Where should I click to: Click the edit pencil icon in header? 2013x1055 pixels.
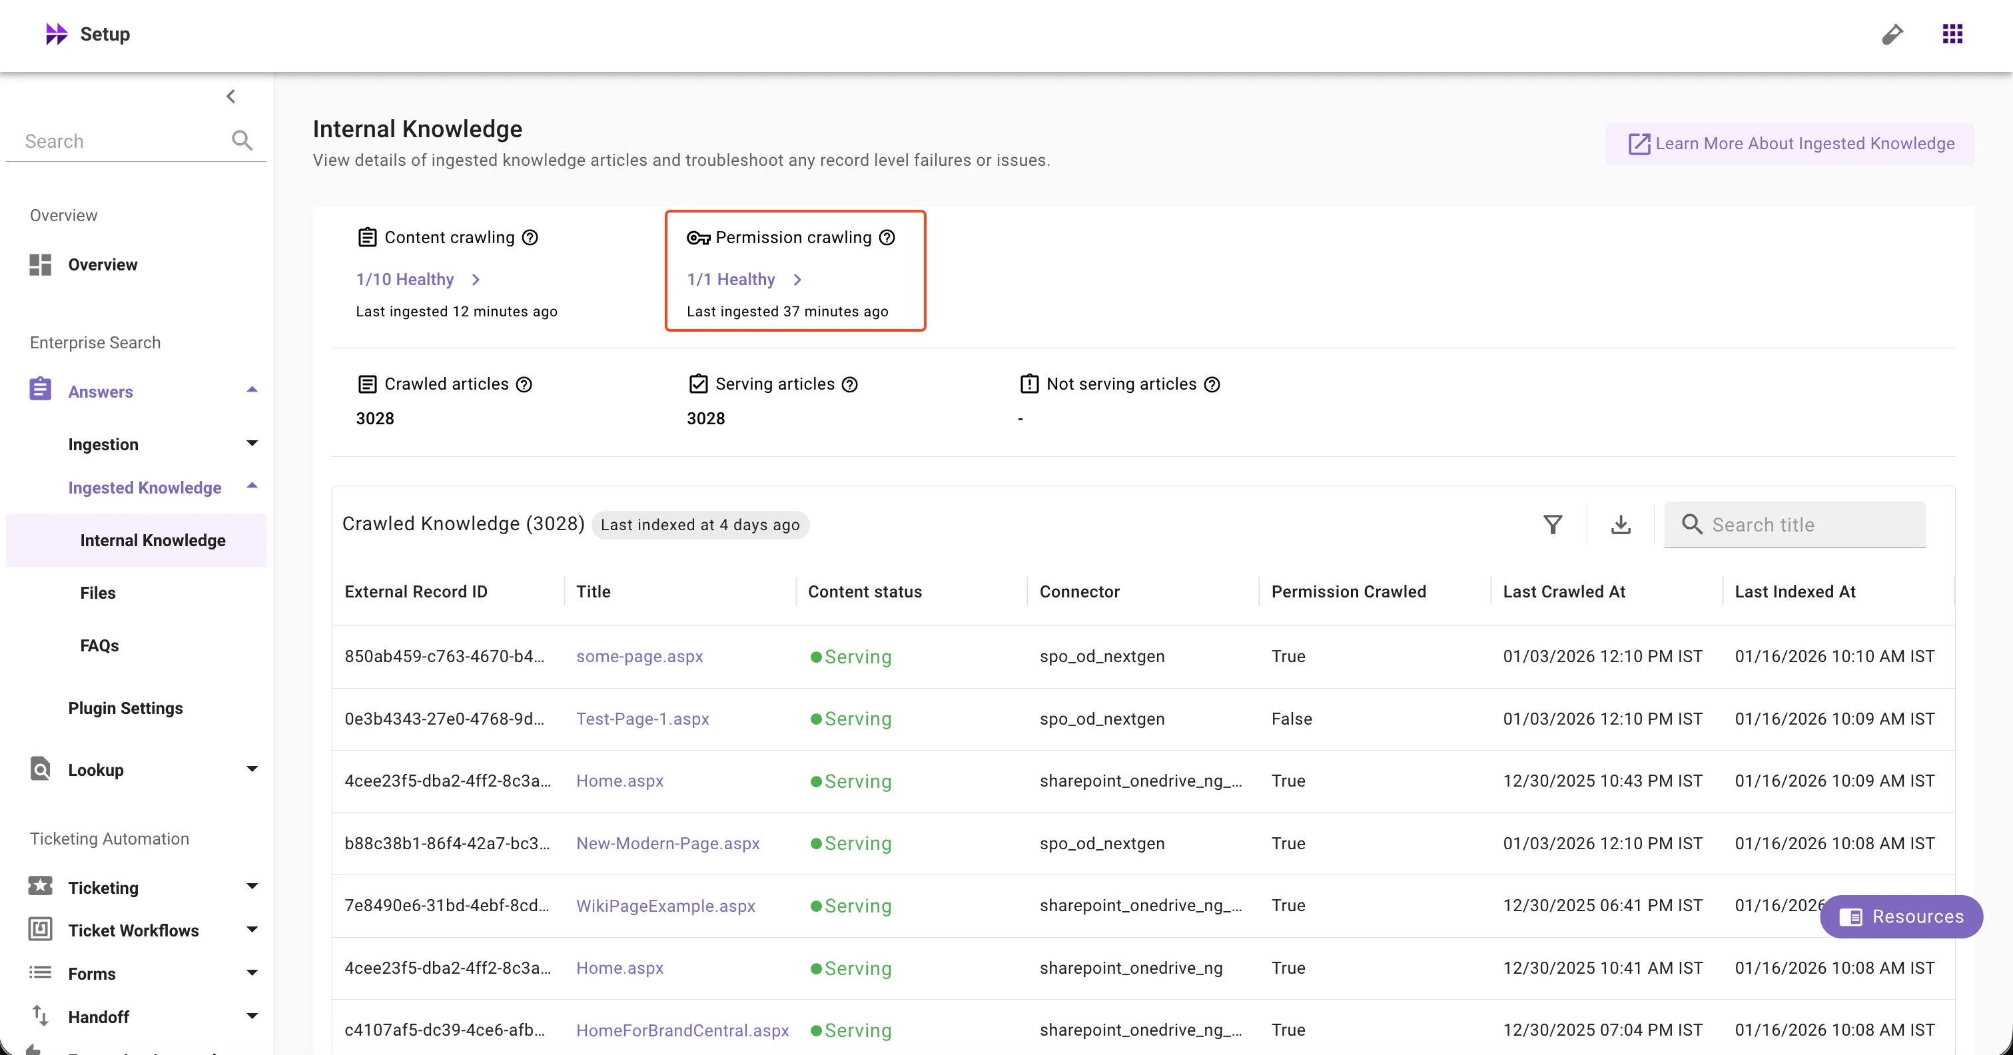pyautogui.click(x=1892, y=35)
